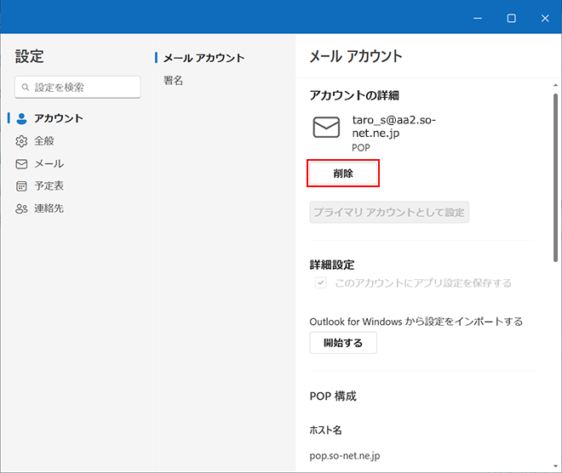Open the 署名 signature tab
The height and width of the screenshot is (473, 562).
pyautogui.click(x=174, y=81)
